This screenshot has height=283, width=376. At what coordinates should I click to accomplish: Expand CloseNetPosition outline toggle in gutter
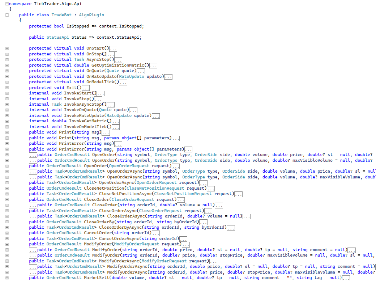point(7,189)
